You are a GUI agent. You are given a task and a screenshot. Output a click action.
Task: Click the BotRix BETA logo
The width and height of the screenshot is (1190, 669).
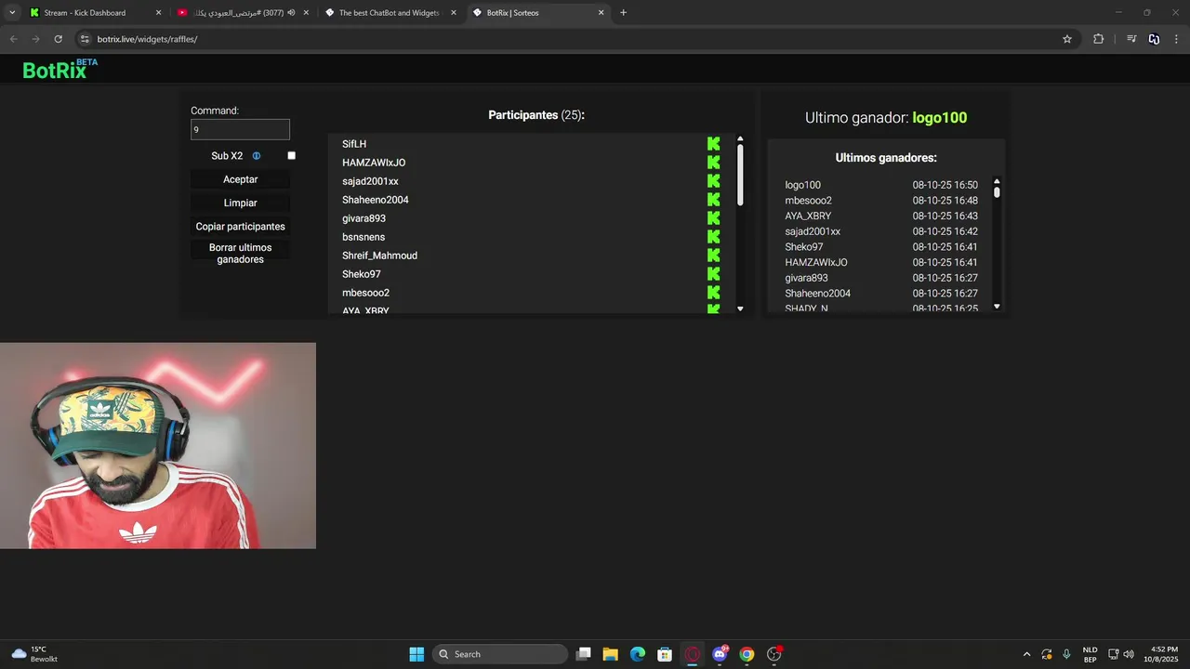[x=59, y=69]
